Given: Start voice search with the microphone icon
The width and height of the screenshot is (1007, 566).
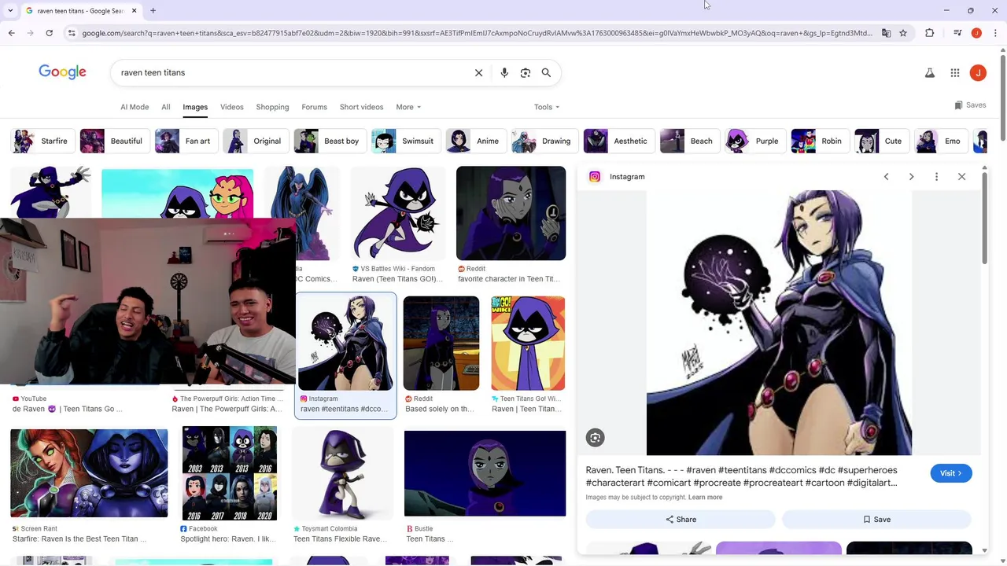Looking at the screenshot, I should click(x=504, y=72).
